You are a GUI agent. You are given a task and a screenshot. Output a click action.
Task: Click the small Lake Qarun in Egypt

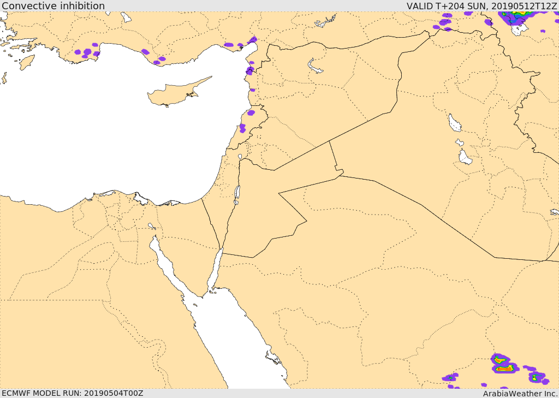[151, 225]
